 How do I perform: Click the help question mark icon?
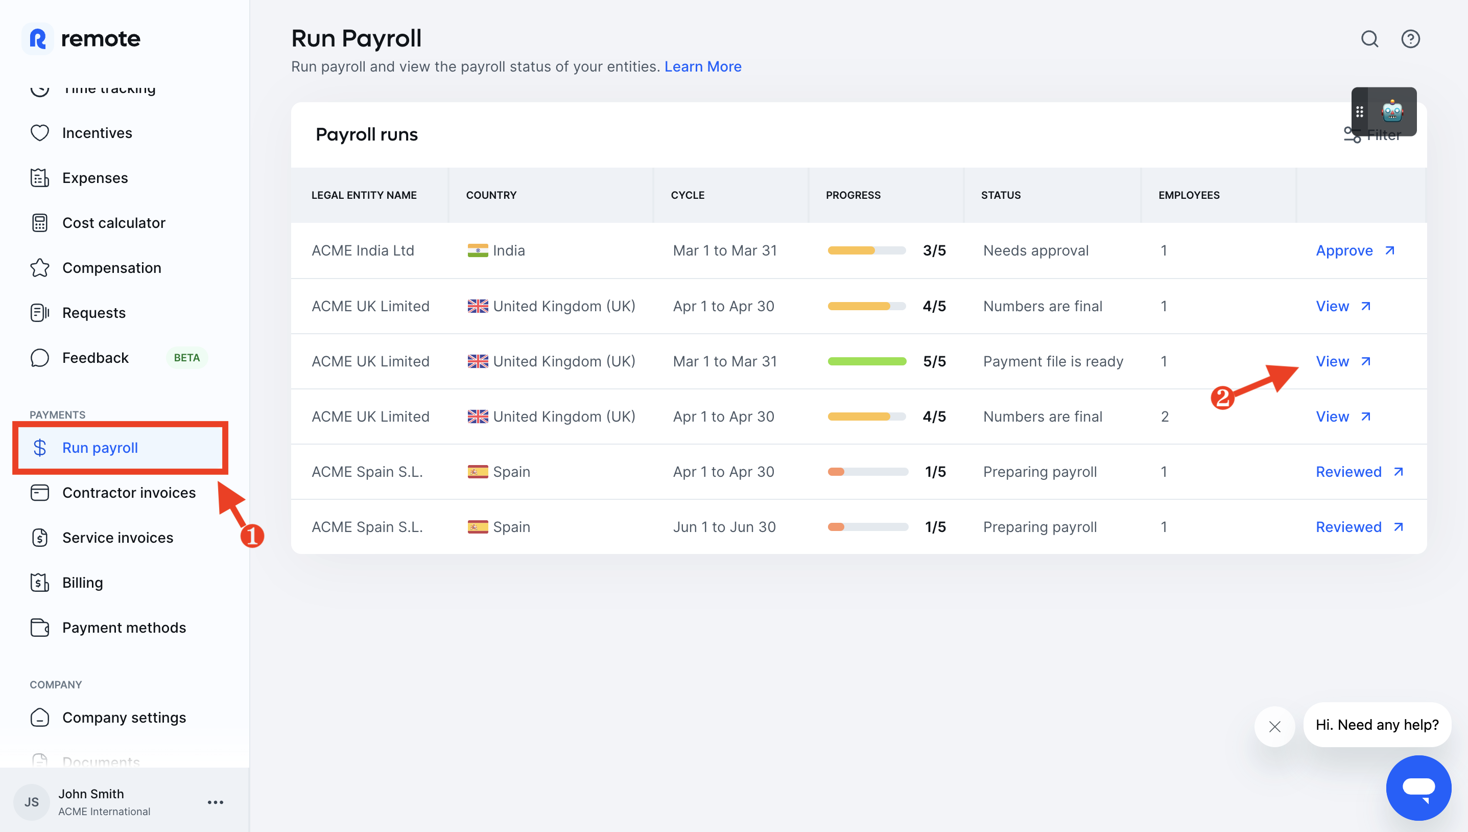[1410, 39]
